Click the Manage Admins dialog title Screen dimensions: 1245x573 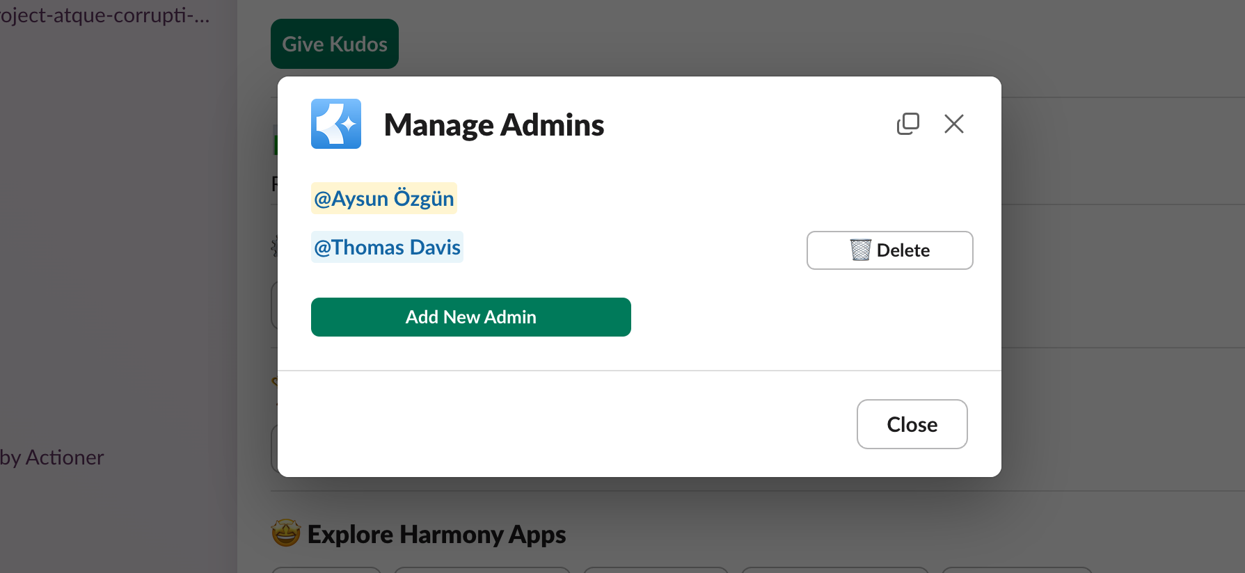coord(493,125)
